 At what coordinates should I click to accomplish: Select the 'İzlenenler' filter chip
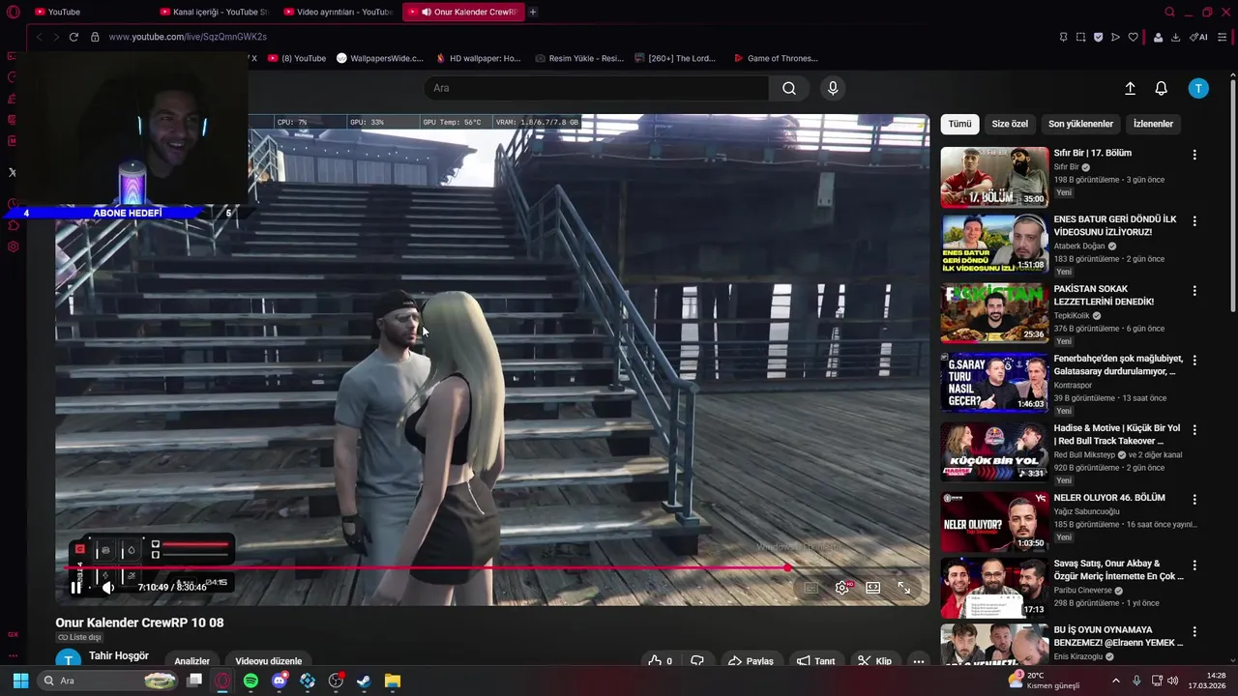pyautogui.click(x=1153, y=124)
